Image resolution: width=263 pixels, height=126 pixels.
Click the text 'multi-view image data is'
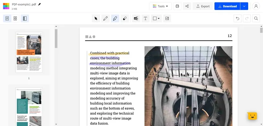pyautogui.click(x=110, y=73)
